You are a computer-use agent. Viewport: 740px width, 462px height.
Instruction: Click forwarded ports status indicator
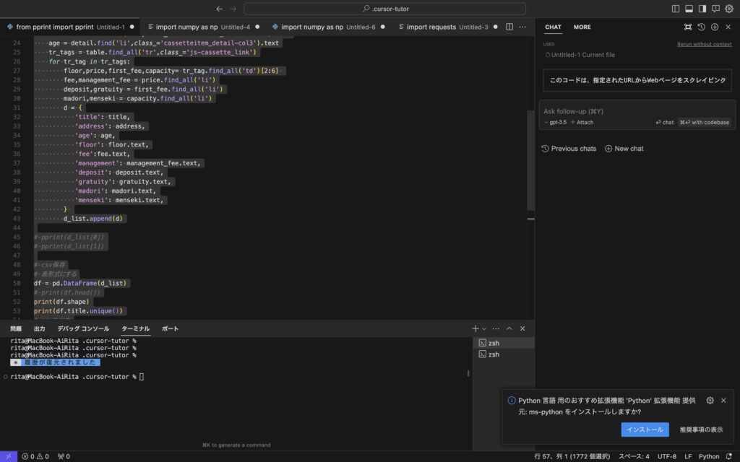(x=64, y=456)
